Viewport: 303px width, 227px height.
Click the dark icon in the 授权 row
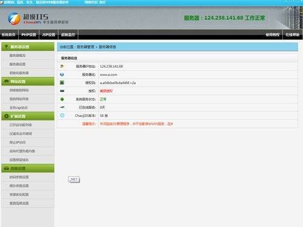[x=62, y=91]
